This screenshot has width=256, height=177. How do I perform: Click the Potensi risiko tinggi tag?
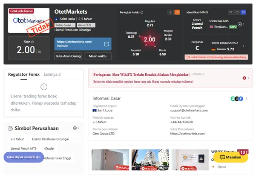[x=58, y=158]
